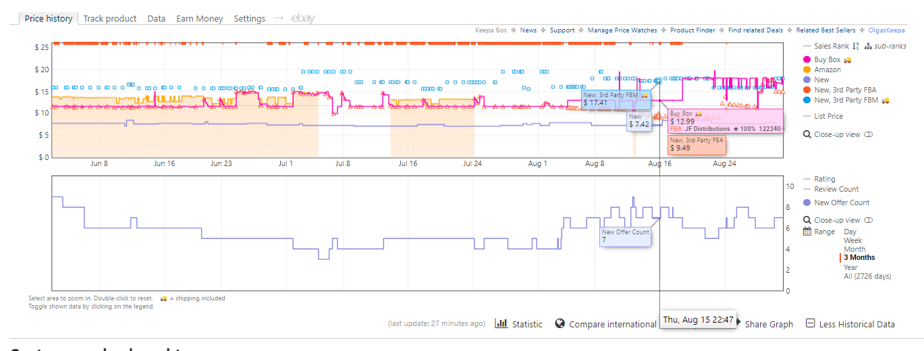Click the Statistic bar chart icon
The image size is (924, 351).
pos(501,323)
